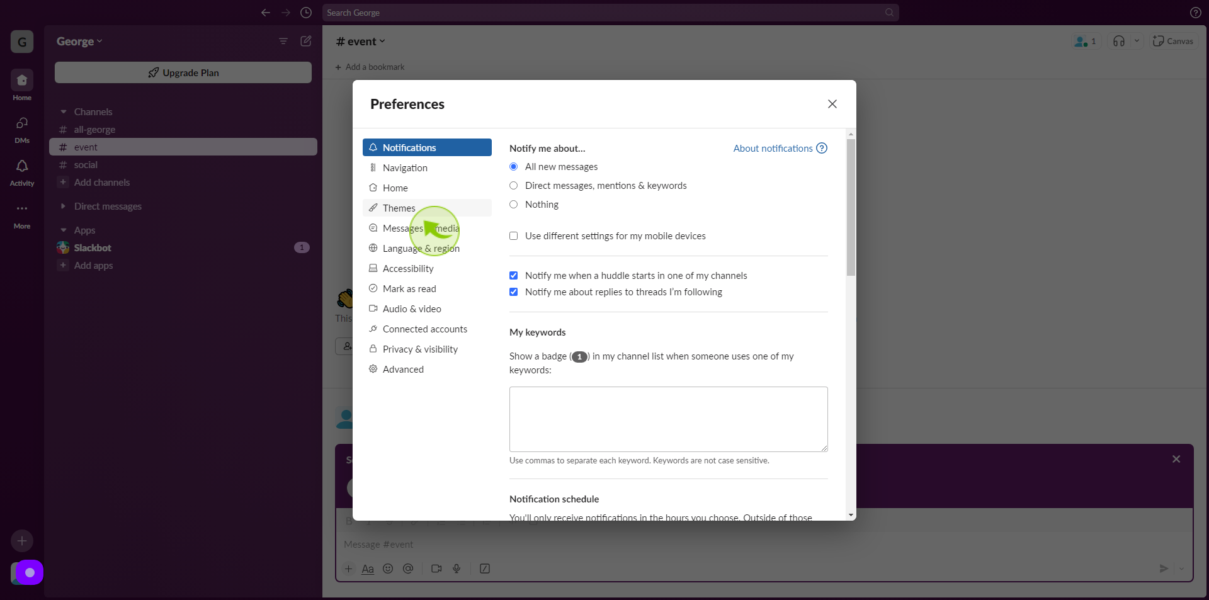Open history clock icon
The width and height of the screenshot is (1209, 600).
(306, 13)
